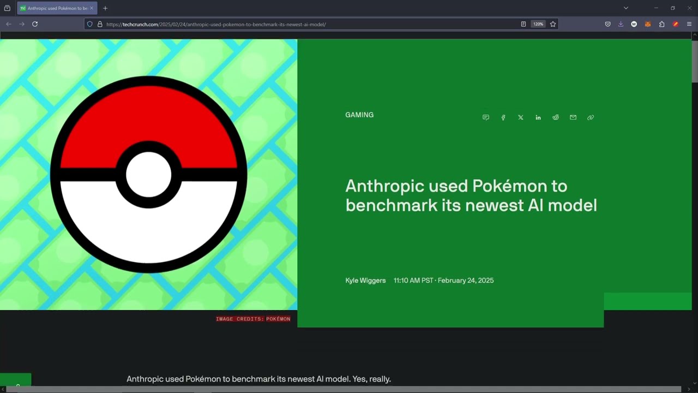Share the article on Reddit
Screen dimensions: 698x393
point(556,117)
